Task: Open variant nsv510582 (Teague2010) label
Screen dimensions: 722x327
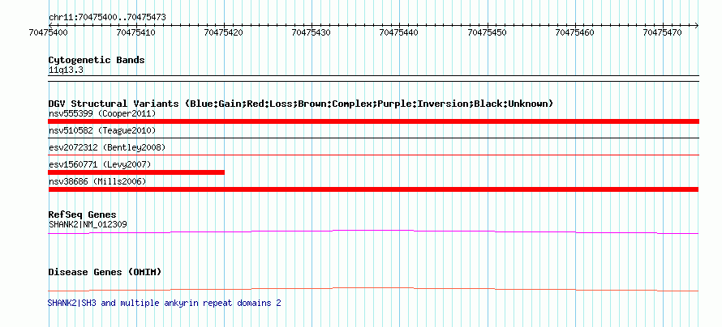Action: pyautogui.click(x=102, y=131)
